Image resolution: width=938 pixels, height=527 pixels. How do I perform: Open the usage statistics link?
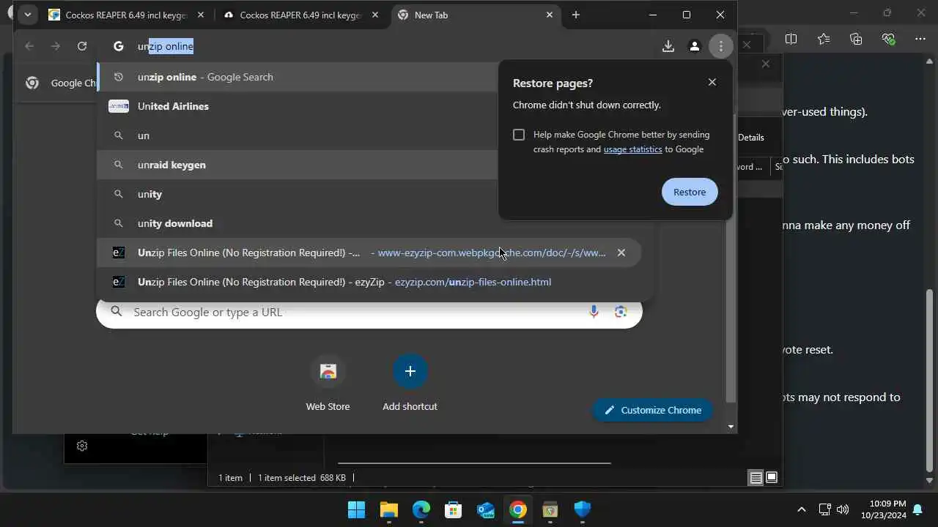632,149
